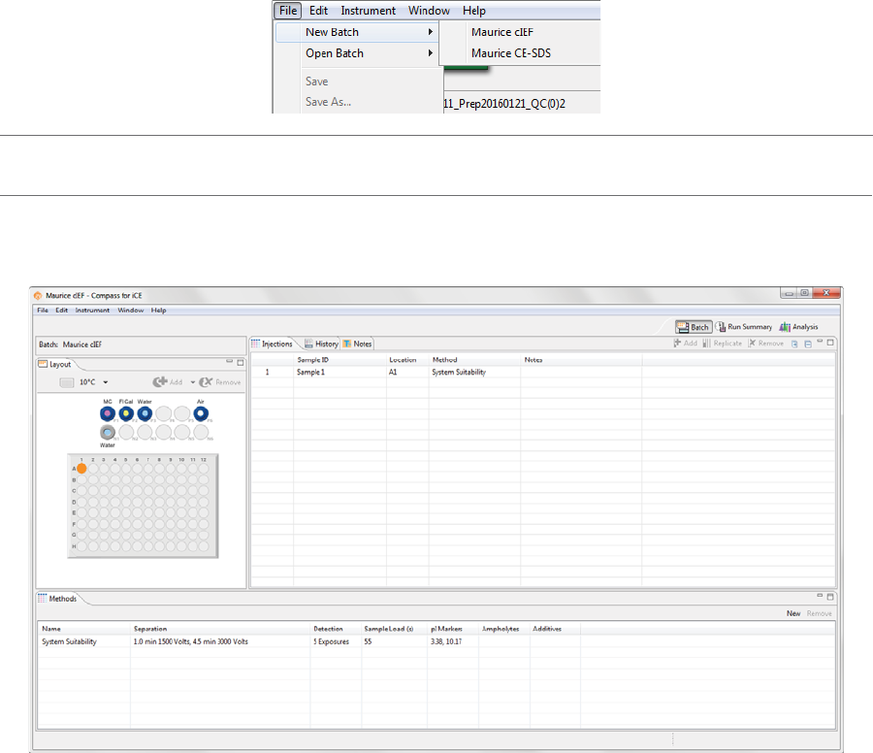This screenshot has height=753, width=873.
Task: Open the File menu in top menu bar
Action: (x=288, y=11)
